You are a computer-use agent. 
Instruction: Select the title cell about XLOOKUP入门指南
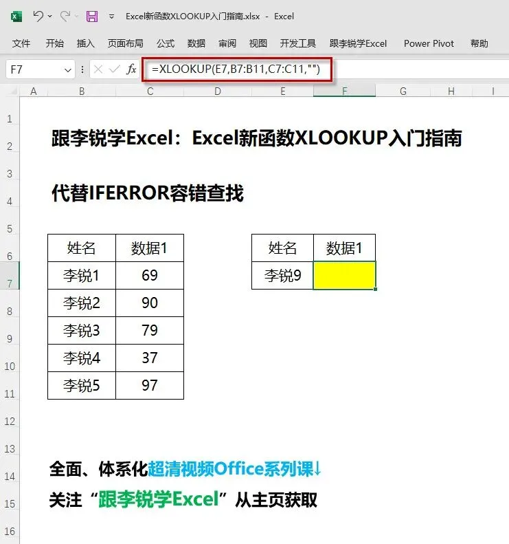[x=257, y=138]
